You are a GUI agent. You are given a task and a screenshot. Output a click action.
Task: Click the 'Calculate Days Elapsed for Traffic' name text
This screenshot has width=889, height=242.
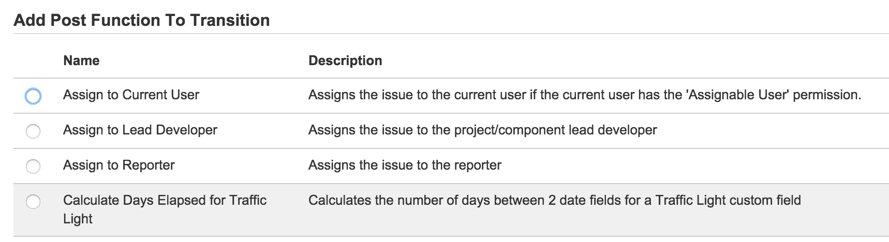(x=165, y=201)
